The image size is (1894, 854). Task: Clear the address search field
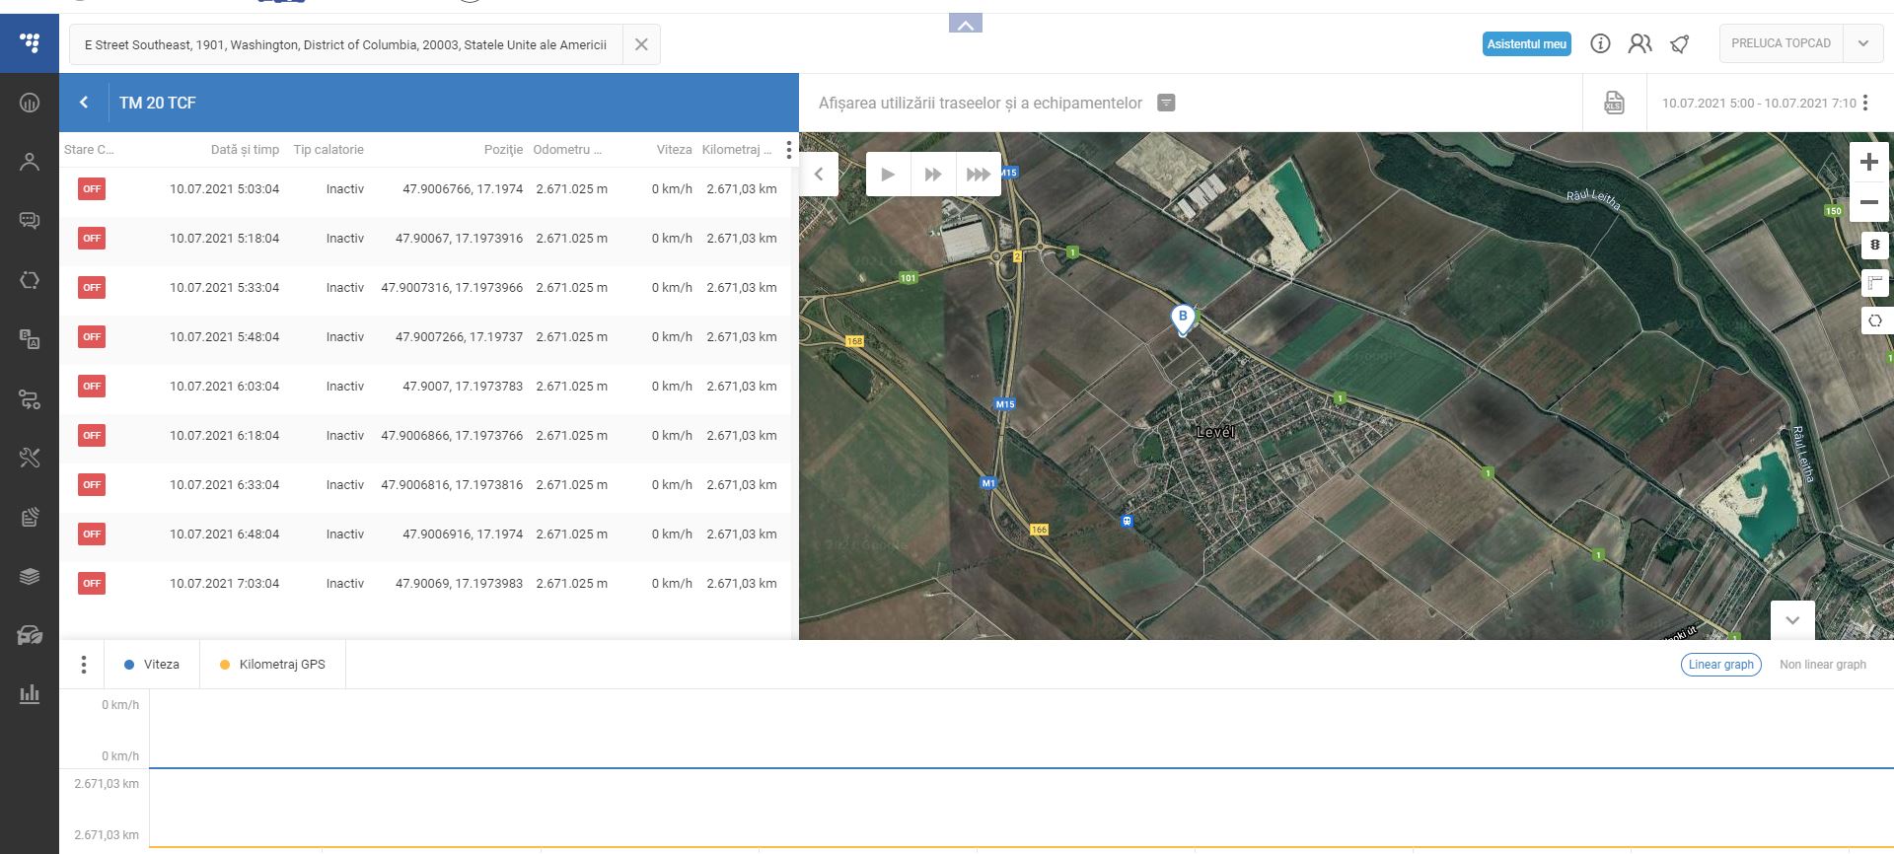[x=641, y=44]
